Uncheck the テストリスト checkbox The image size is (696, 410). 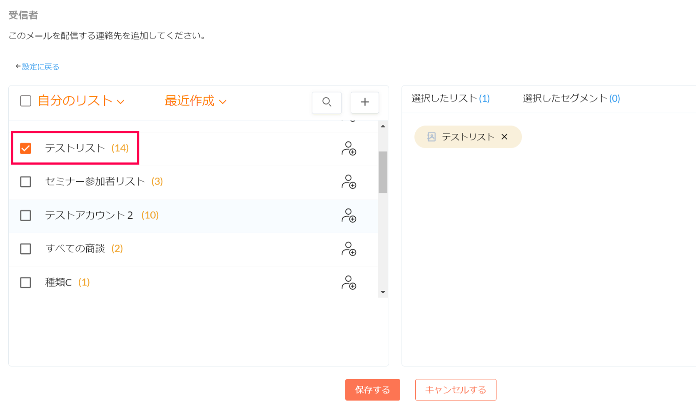pyautogui.click(x=26, y=148)
